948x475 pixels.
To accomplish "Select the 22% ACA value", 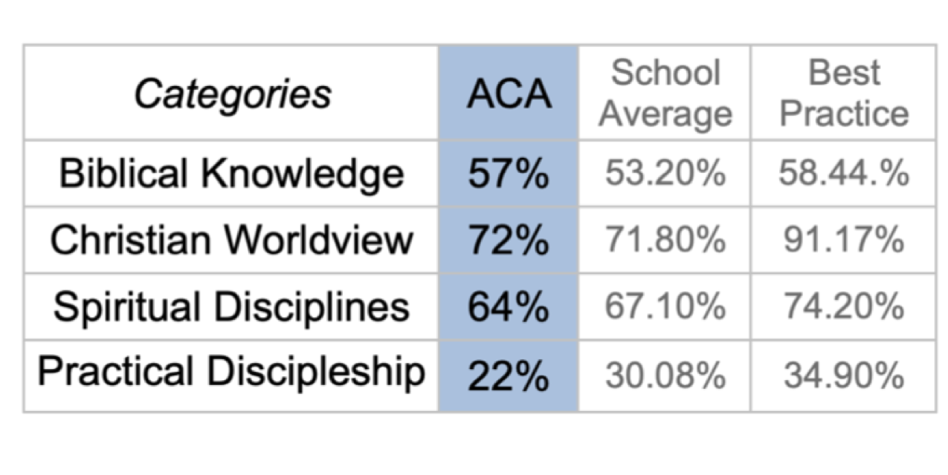I will pos(509,376).
